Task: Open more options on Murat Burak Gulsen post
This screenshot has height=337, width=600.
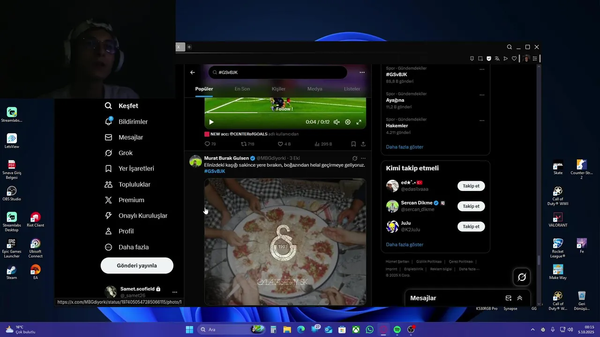Action: point(363,158)
